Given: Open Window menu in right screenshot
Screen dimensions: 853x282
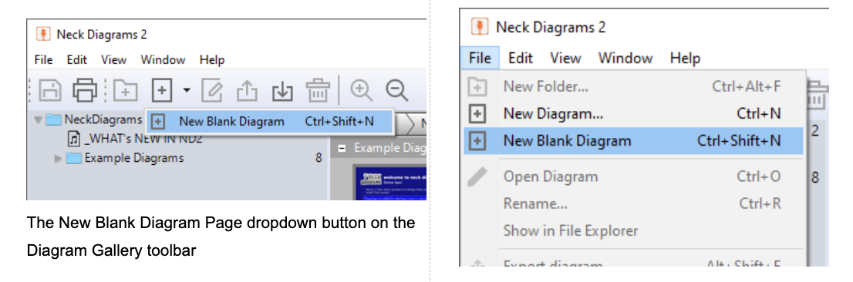Looking at the screenshot, I should [625, 58].
